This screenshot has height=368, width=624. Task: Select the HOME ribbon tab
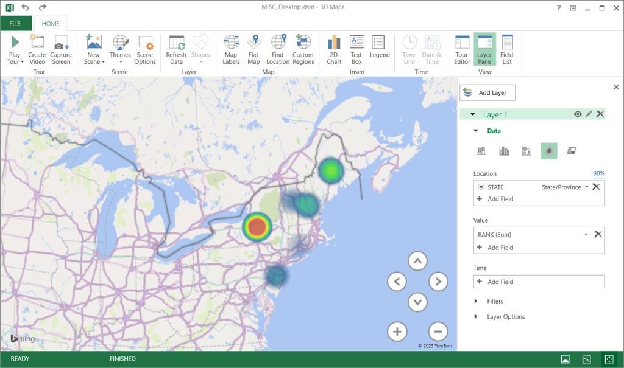[x=51, y=24]
